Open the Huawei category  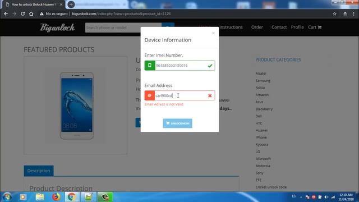tap(261, 130)
